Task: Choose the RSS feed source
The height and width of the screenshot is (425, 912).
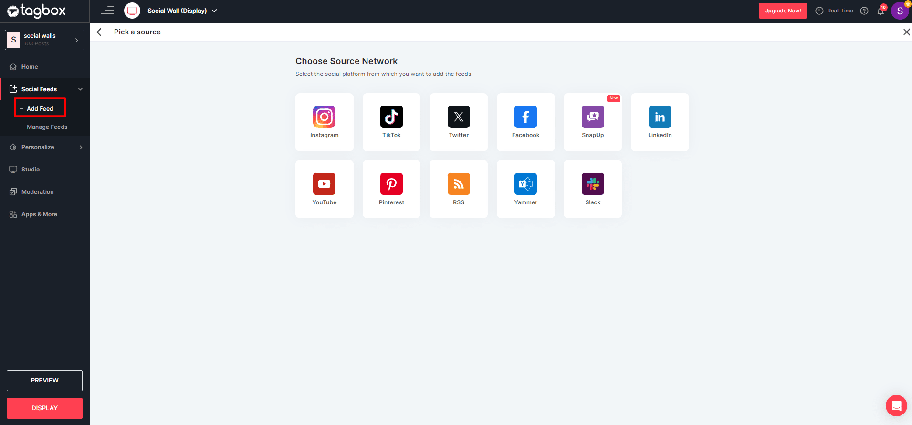Action: tap(458, 189)
